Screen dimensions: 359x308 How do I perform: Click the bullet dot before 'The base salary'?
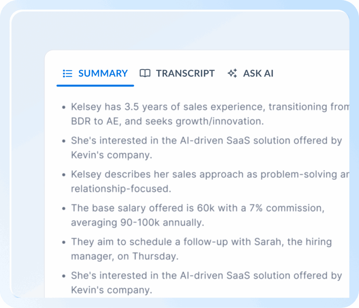(64, 208)
